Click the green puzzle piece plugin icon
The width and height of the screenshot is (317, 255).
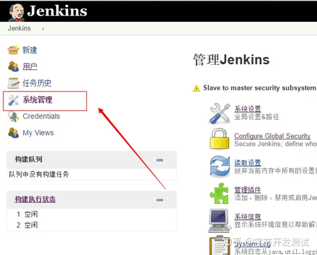pyautogui.click(x=219, y=193)
